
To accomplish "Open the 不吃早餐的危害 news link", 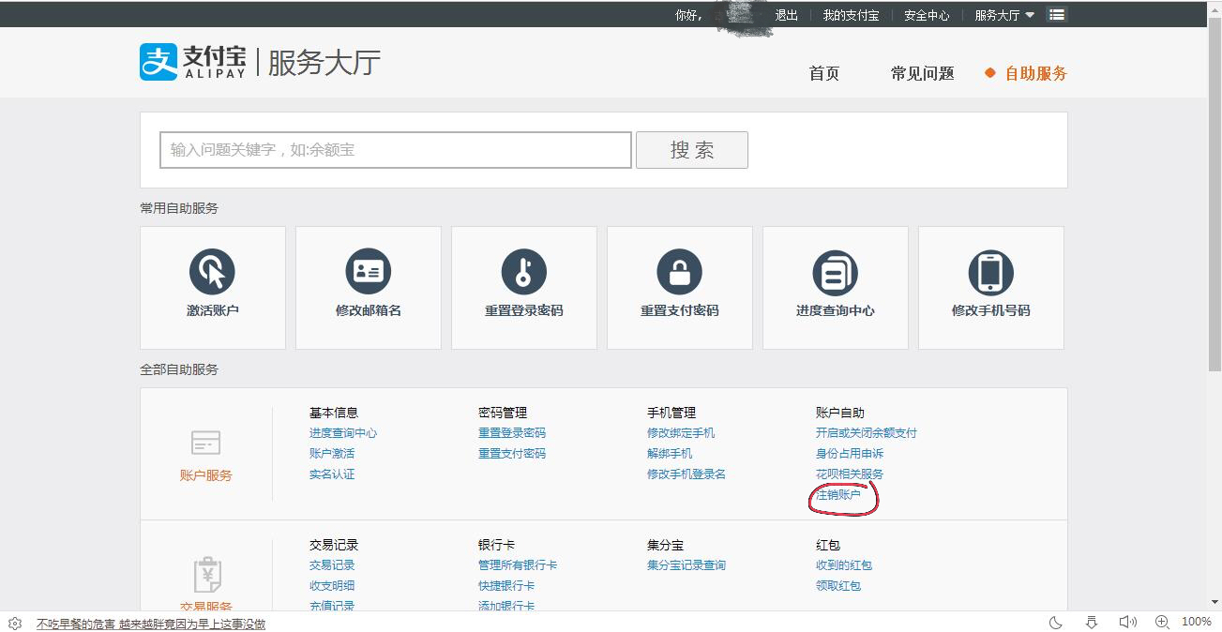I will pos(151,624).
